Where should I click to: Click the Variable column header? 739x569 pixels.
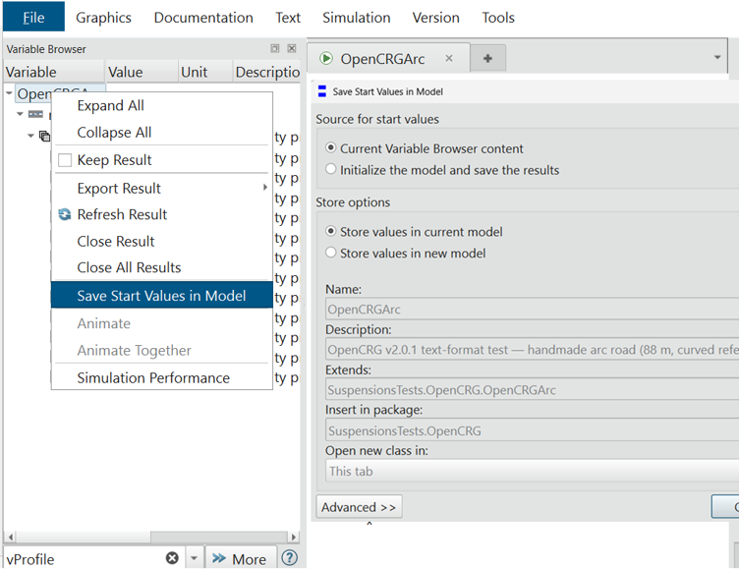point(53,72)
